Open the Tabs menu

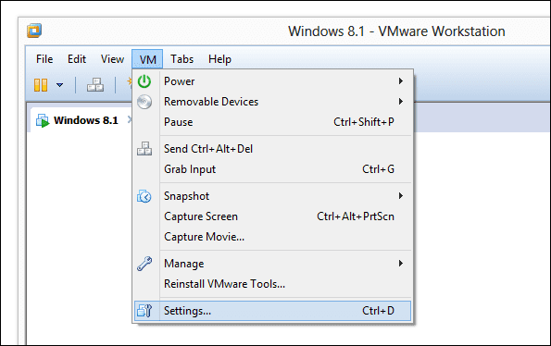coord(182,59)
